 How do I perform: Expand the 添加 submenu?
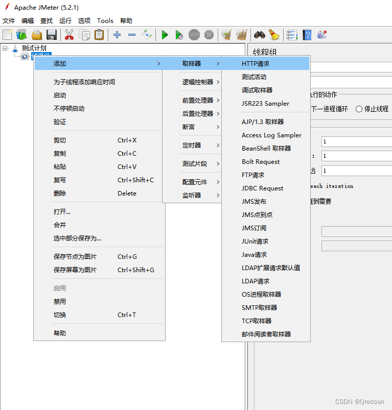coord(99,63)
